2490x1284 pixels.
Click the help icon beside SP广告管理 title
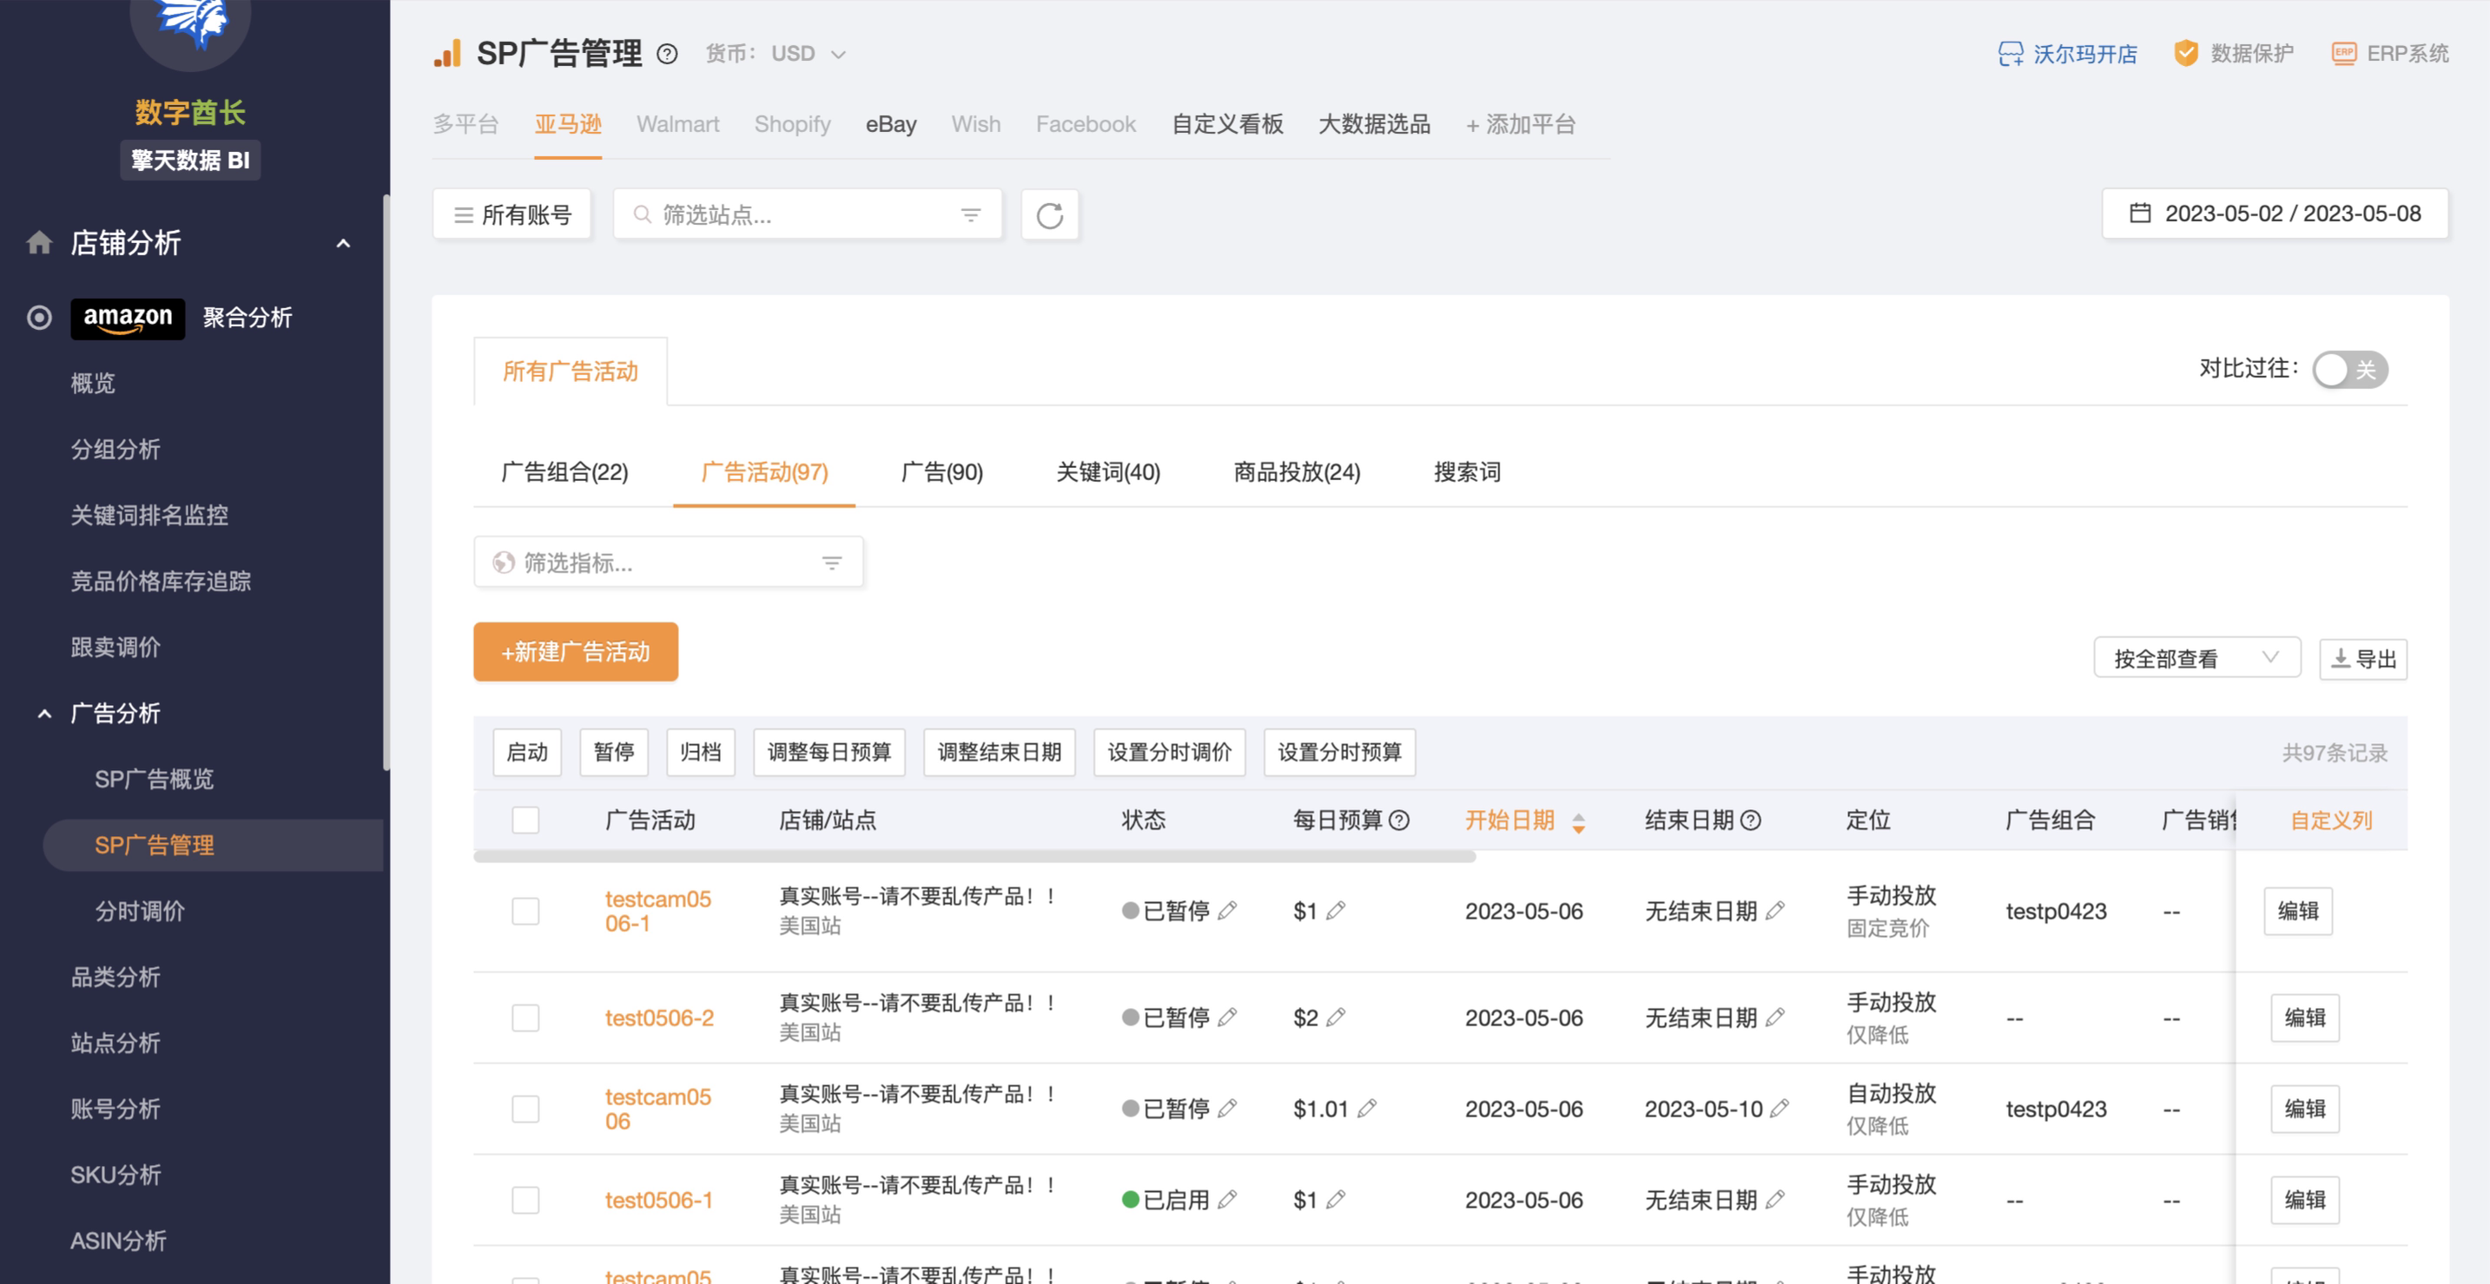pos(667,54)
